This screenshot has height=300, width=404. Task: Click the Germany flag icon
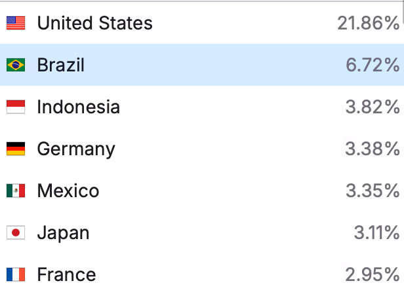click(x=16, y=149)
